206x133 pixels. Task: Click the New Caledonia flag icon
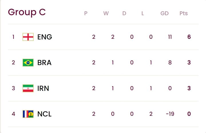pyautogui.click(x=28, y=114)
